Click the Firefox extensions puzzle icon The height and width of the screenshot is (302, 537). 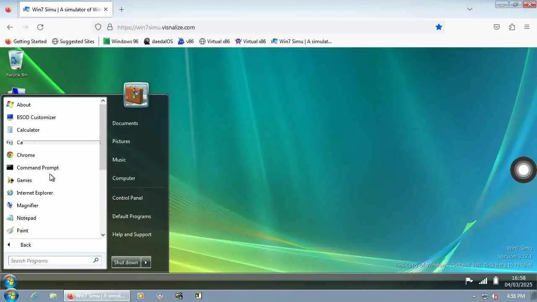(x=512, y=27)
